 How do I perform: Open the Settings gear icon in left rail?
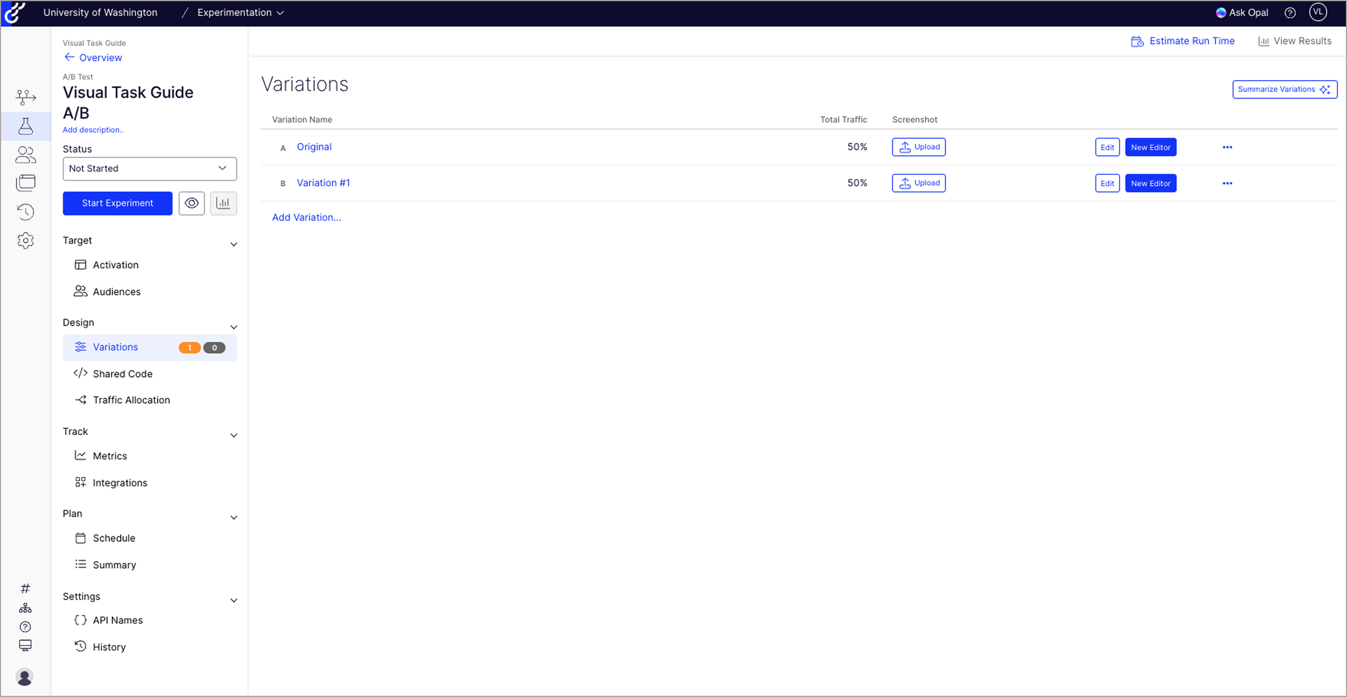[25, 240]
